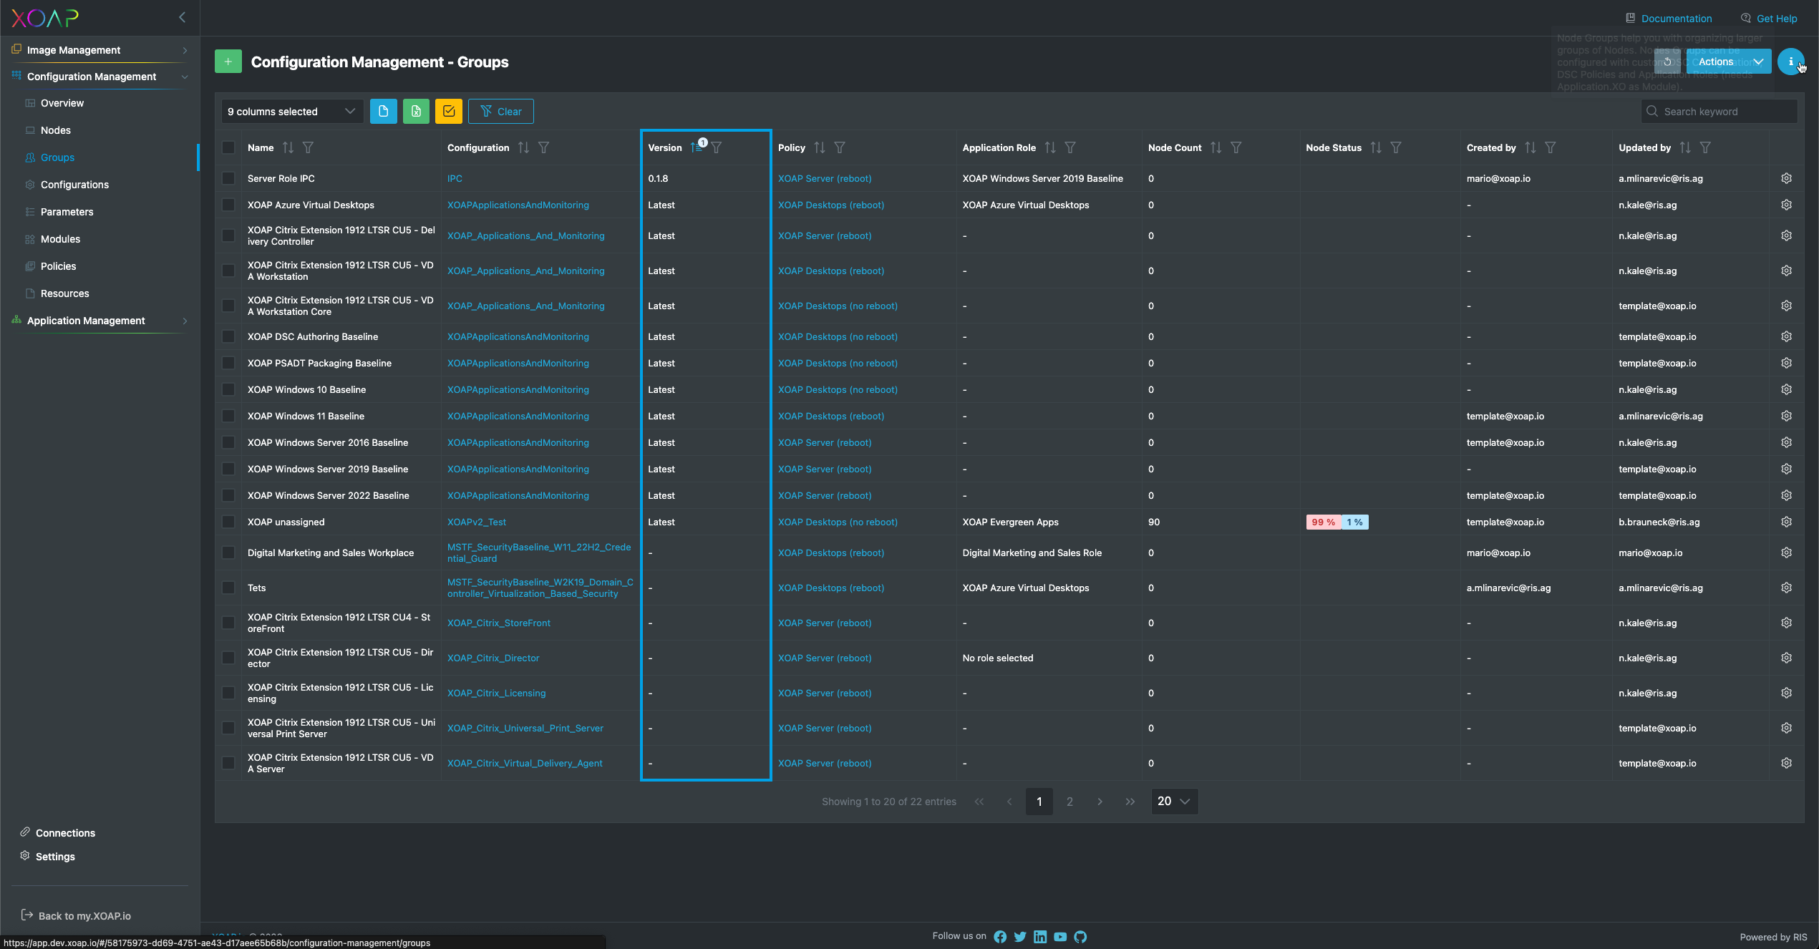The width and height of the screenshot is (1819, 949).
Task: Open gear settings for Server Role IPC row
Action: (x=1786, y=178)
